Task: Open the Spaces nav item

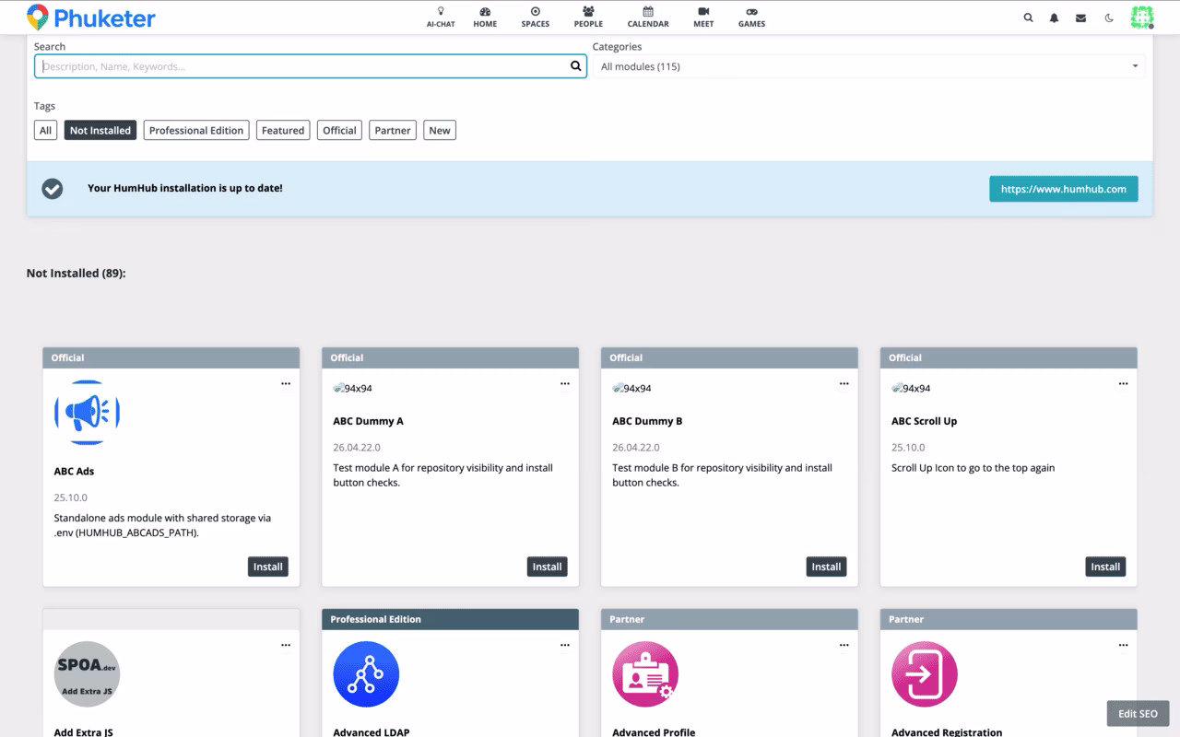Action: click(536, 18)
